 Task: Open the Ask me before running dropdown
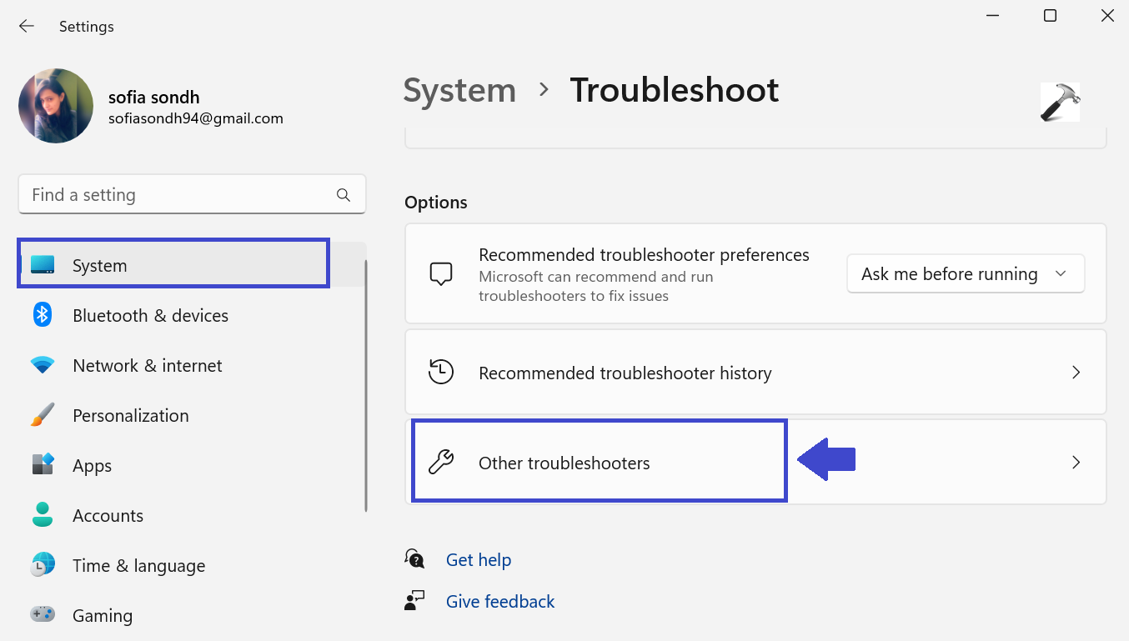(x=965, y=274)
